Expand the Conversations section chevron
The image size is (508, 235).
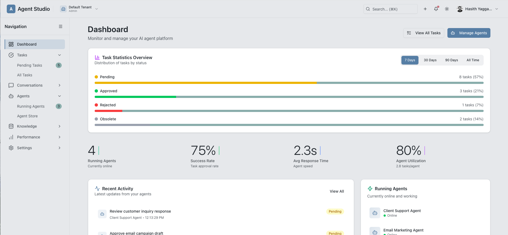pyautogui.click(x=60, y=85)
